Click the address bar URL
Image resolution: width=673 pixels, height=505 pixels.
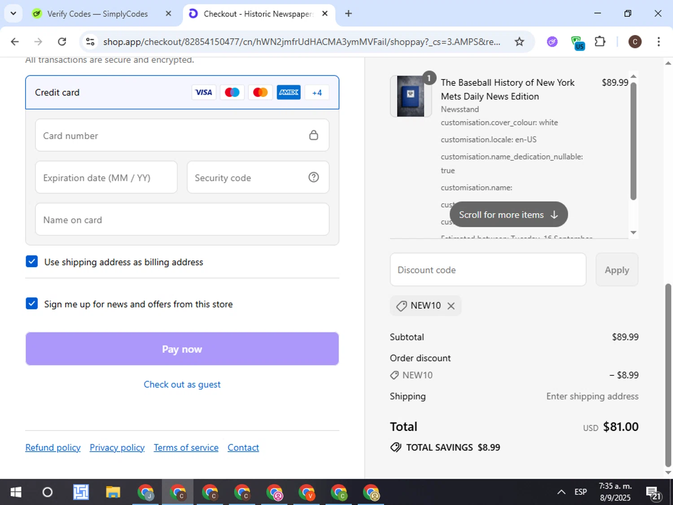click(302, 42)
